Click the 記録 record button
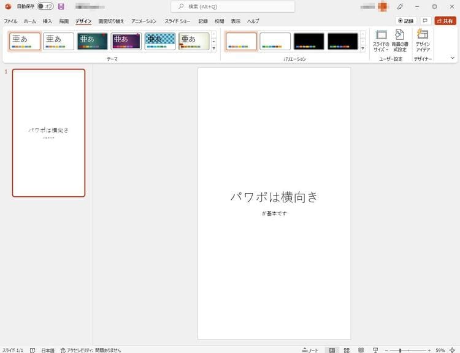 tap(406, 21)
